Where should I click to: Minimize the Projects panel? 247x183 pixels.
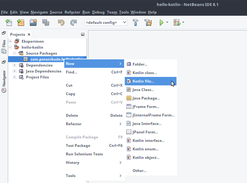(83, 35)
